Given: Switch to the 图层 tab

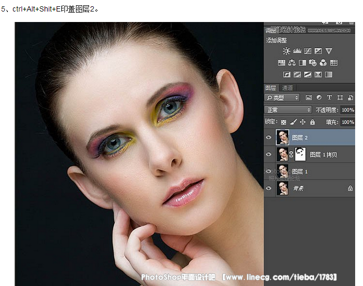Looking at the screenshot, I should [x=271, y=88].
